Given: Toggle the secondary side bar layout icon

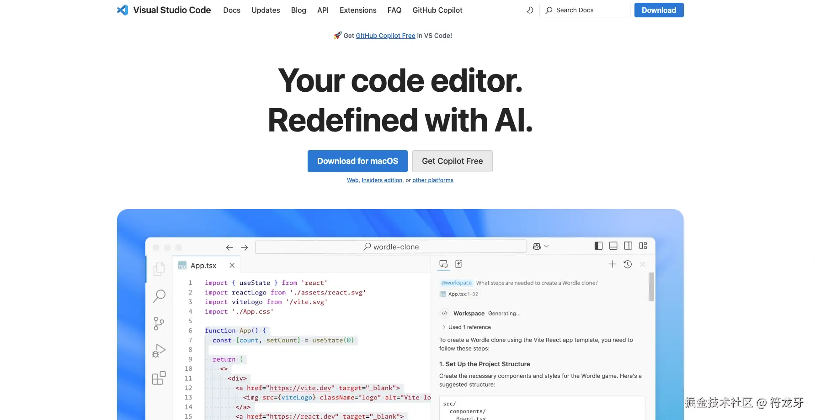Looking at the screenshot, I should 628,246.
